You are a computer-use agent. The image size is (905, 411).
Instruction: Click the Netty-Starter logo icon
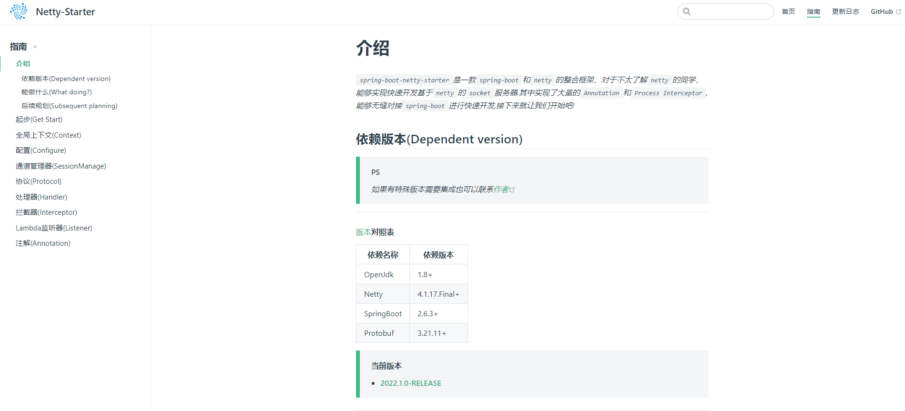(19, 11)
